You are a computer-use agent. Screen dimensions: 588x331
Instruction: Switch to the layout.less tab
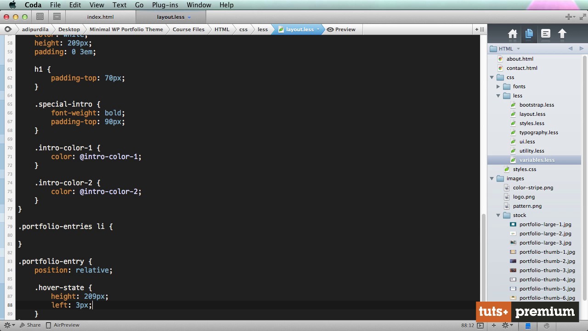click(170, 17)
